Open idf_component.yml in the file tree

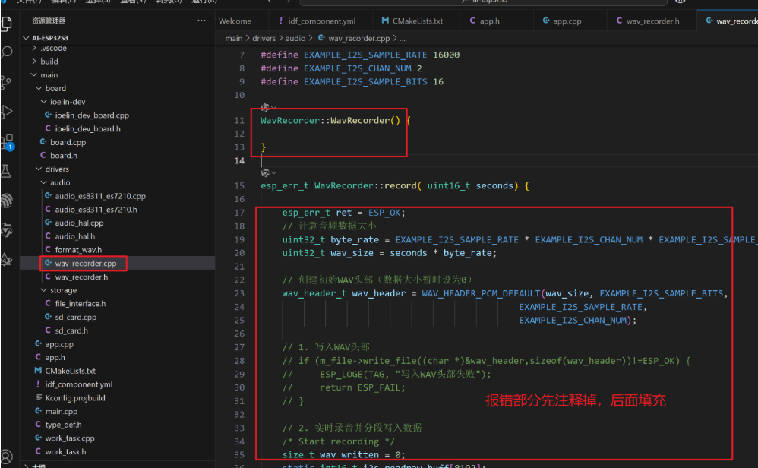[78, 384]
